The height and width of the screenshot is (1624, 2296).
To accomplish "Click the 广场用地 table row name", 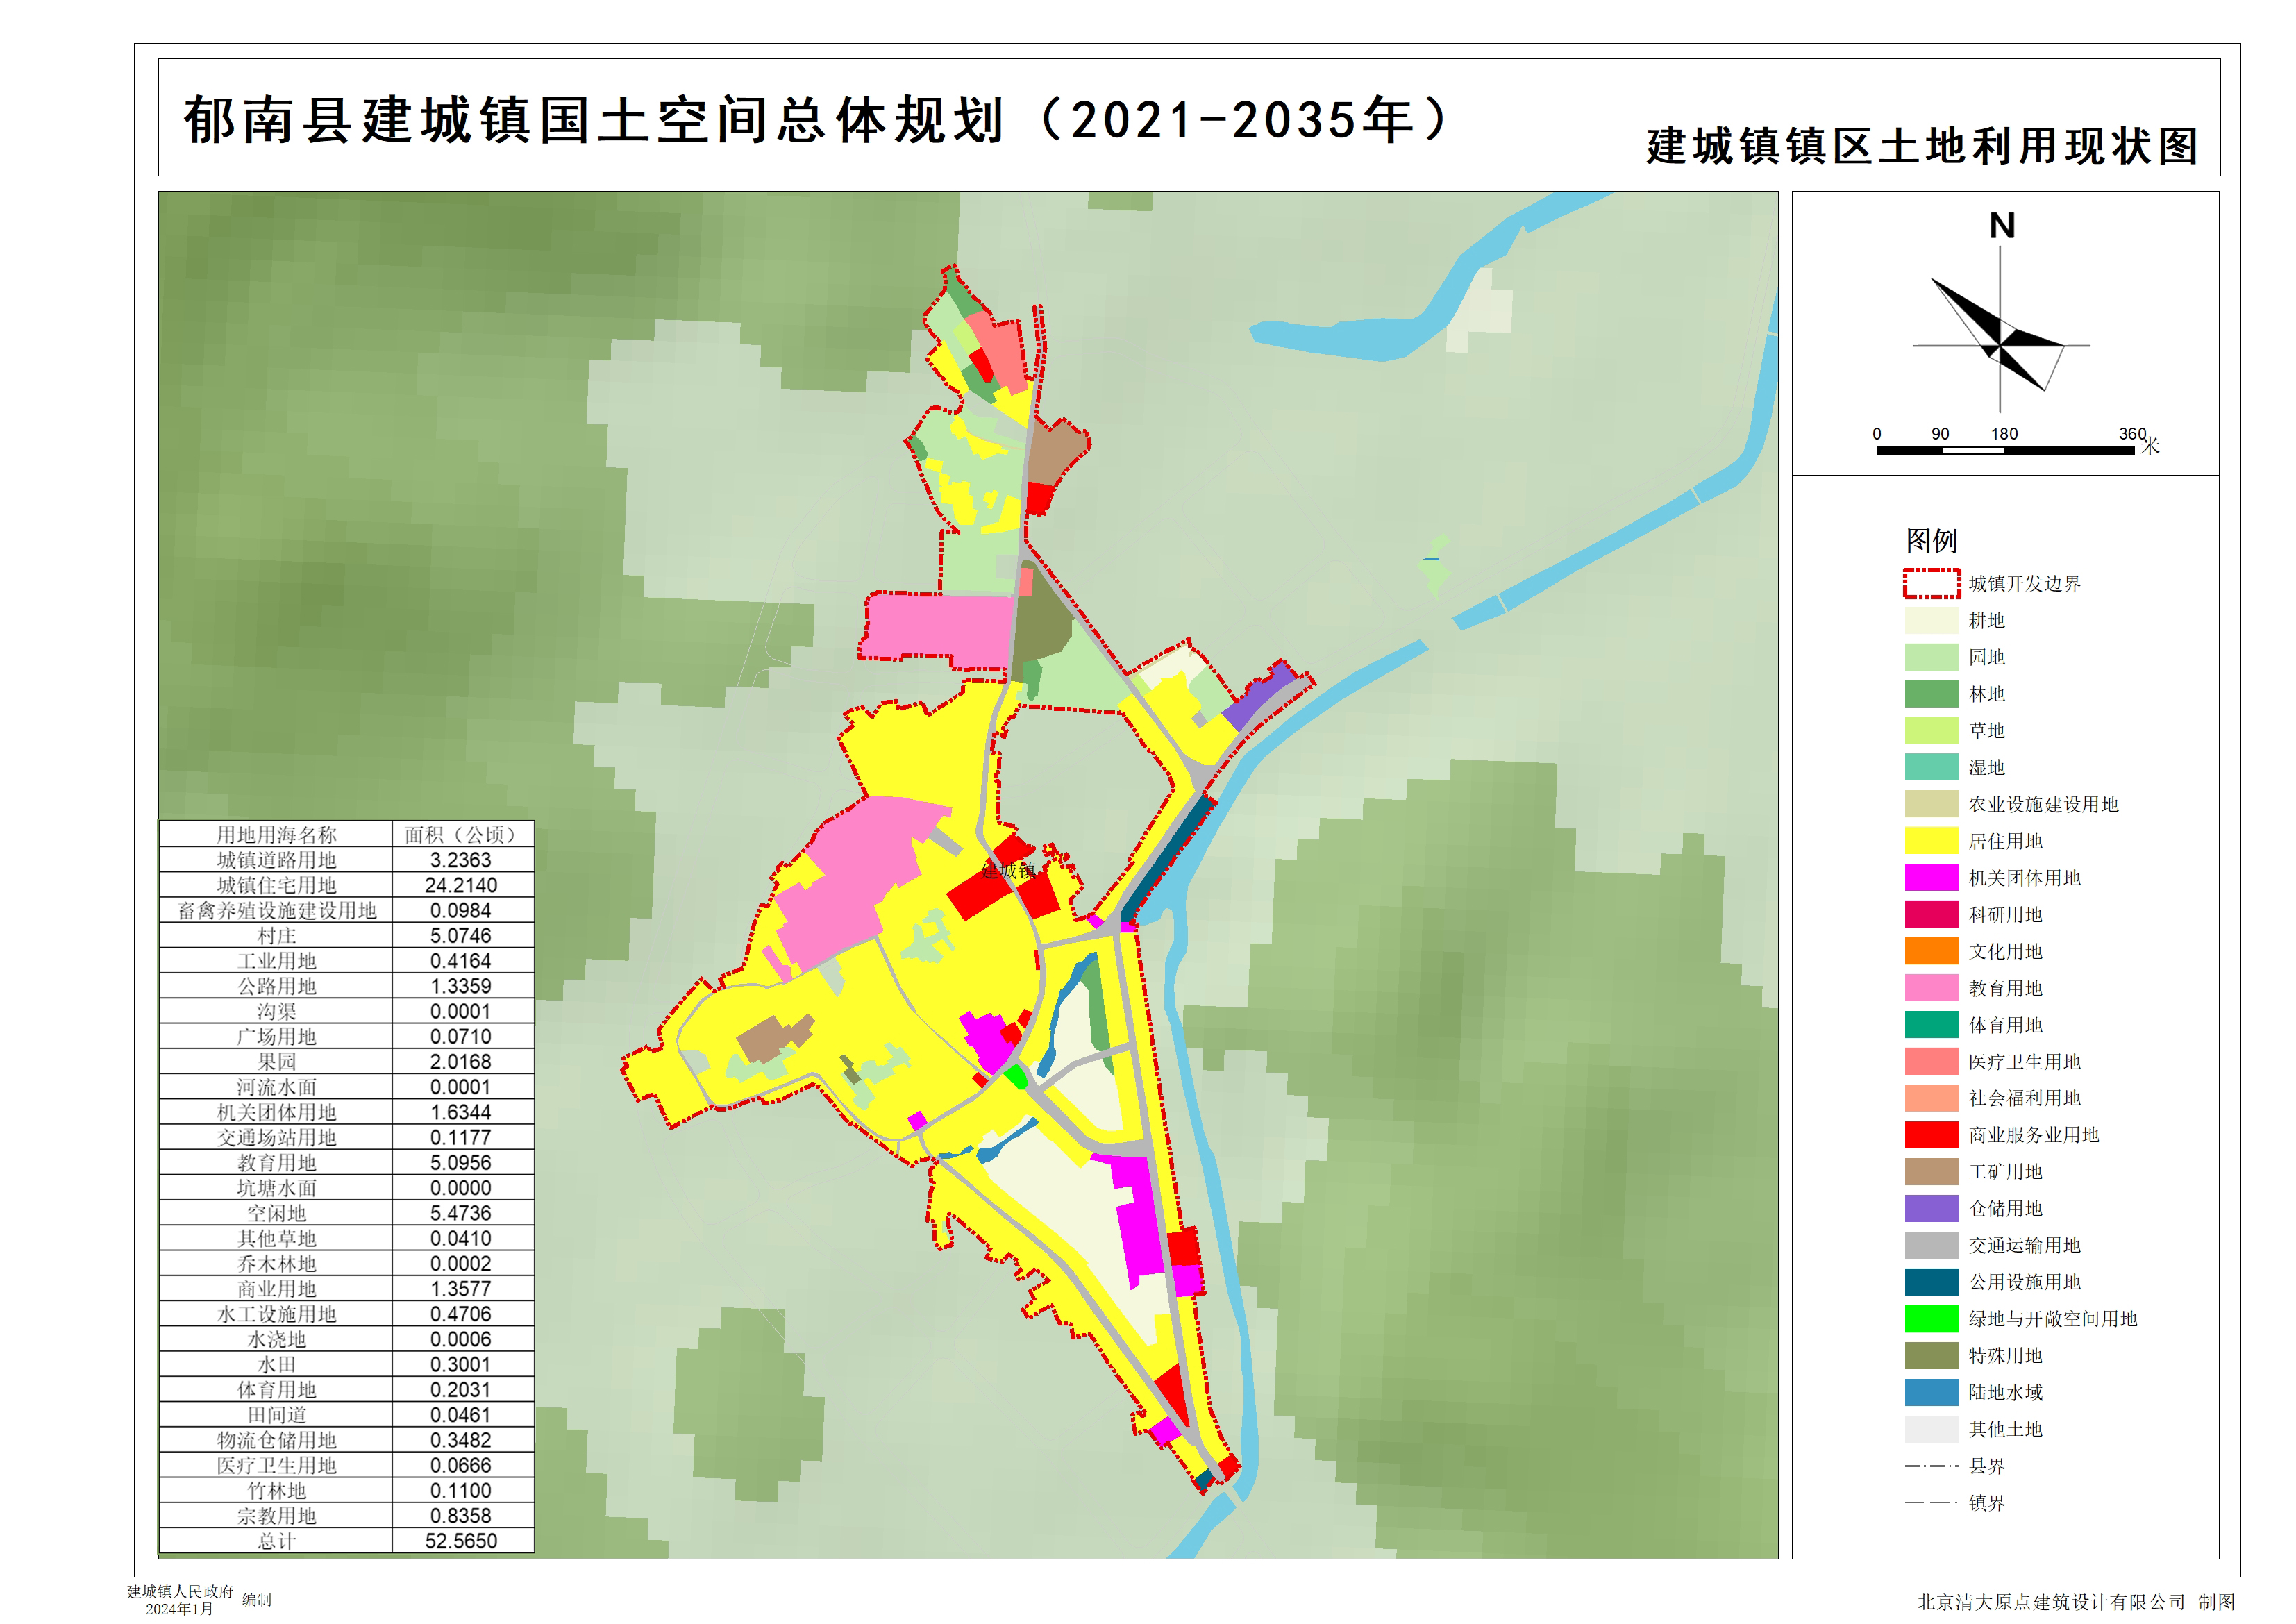I will coord(276,1037).
